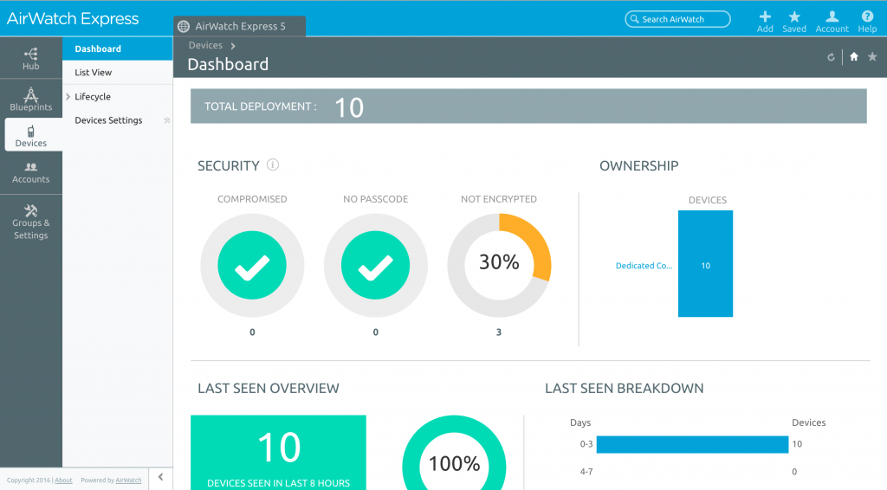Click the 0-3 days breakdown bar
This screenshot has height=490, width=887.
pos(692,444)
